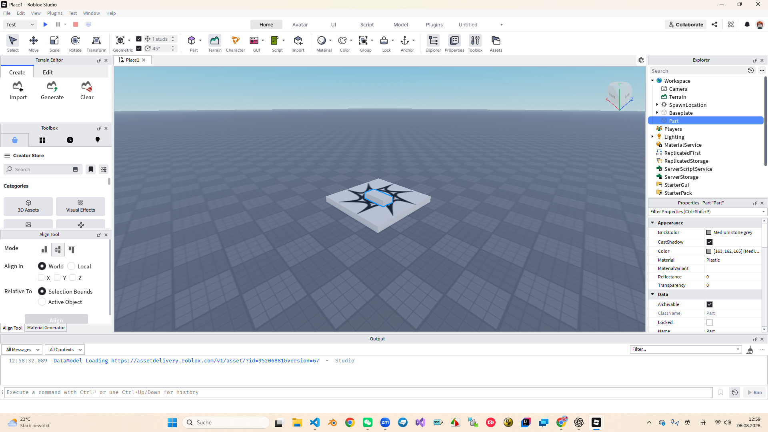This screenshot has height=432, width=768.
Task: Open the Script ribbon tab
Action: point(367,24)
